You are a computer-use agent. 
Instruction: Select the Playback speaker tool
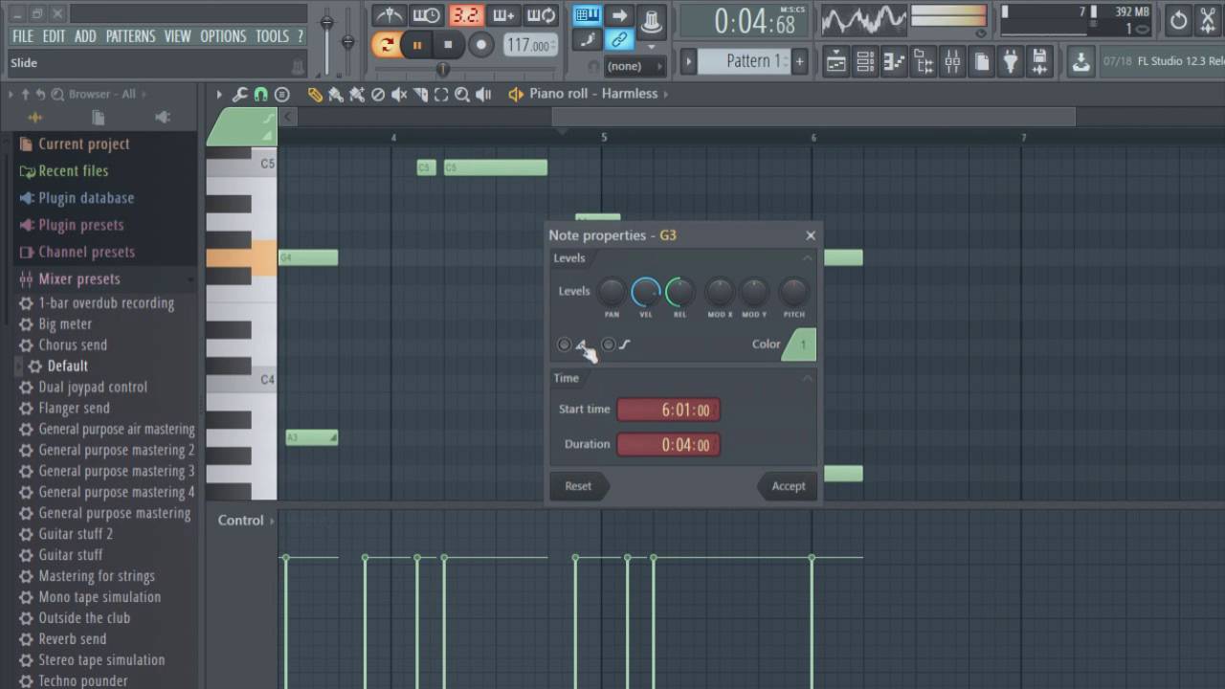click(x=483, y=94)
